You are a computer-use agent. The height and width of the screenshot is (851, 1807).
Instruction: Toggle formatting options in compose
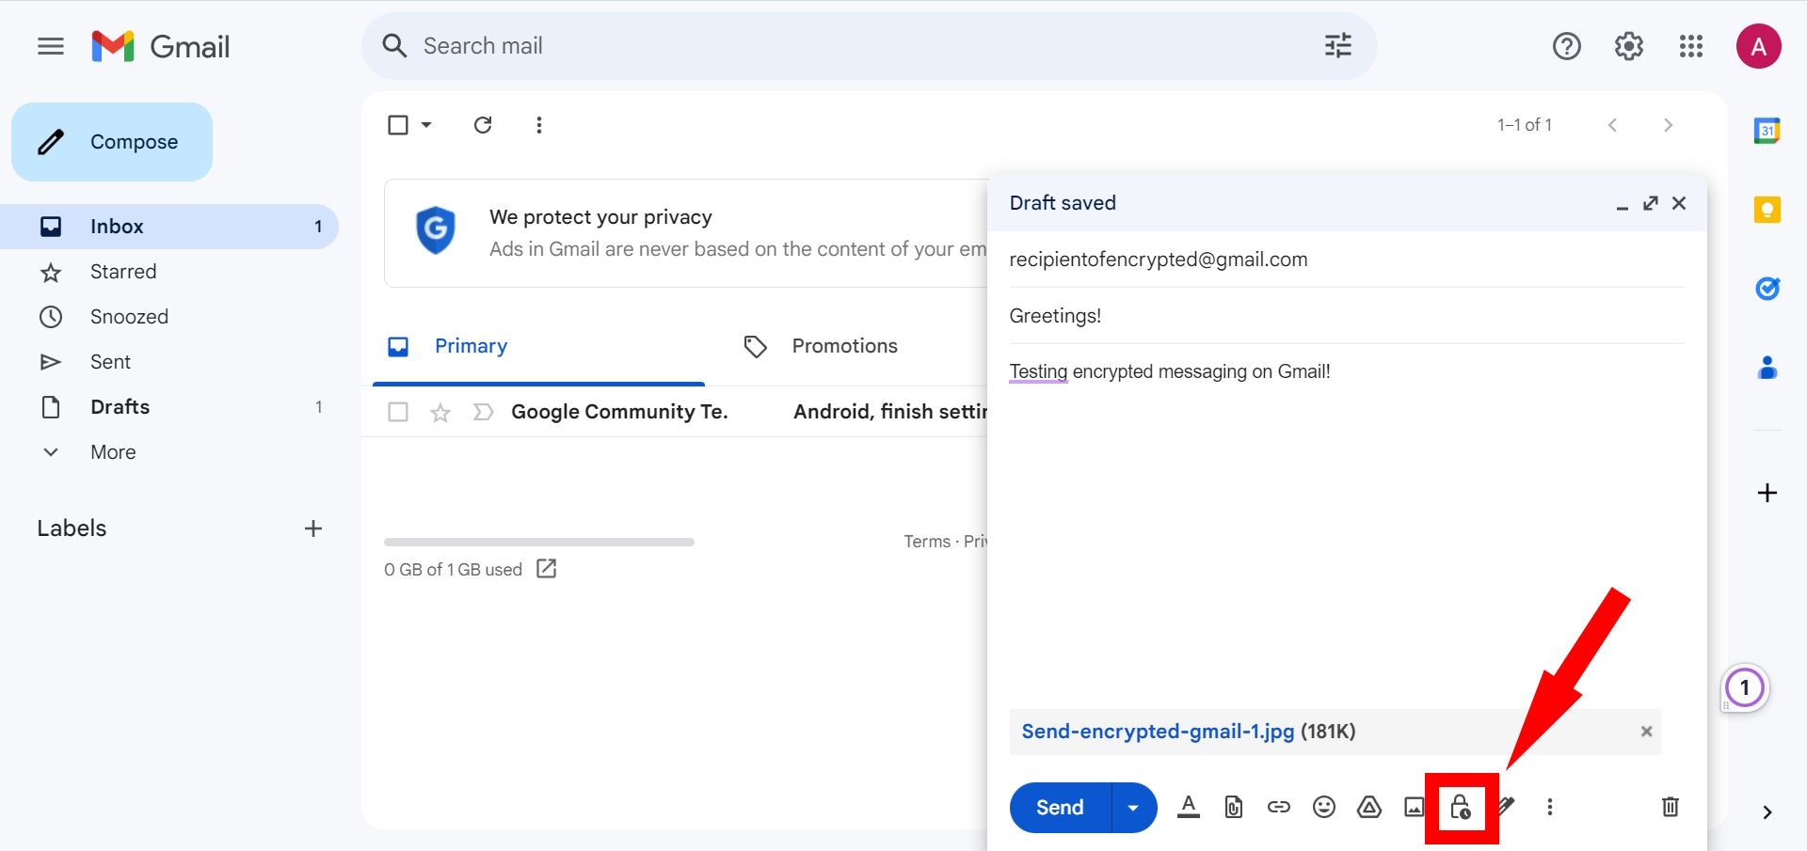[1189, 807]
